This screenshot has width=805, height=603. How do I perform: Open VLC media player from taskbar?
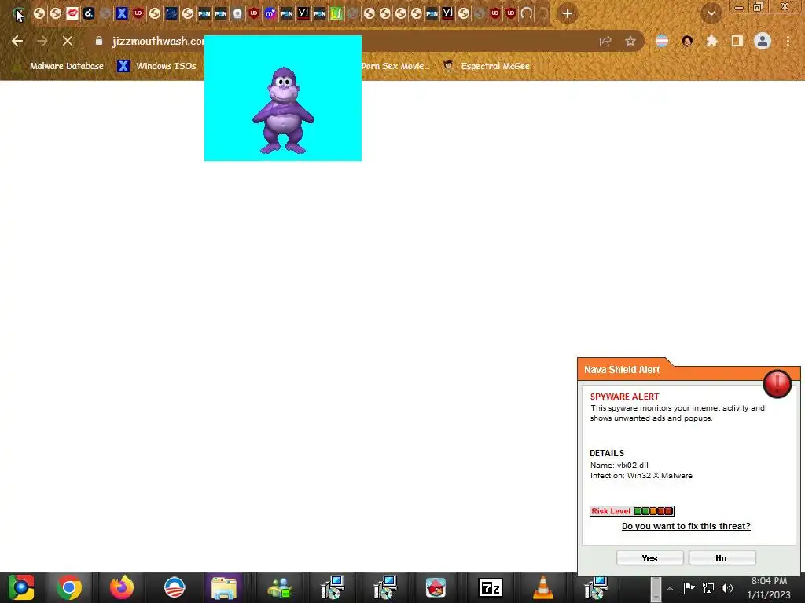click(x=542, y=587)
